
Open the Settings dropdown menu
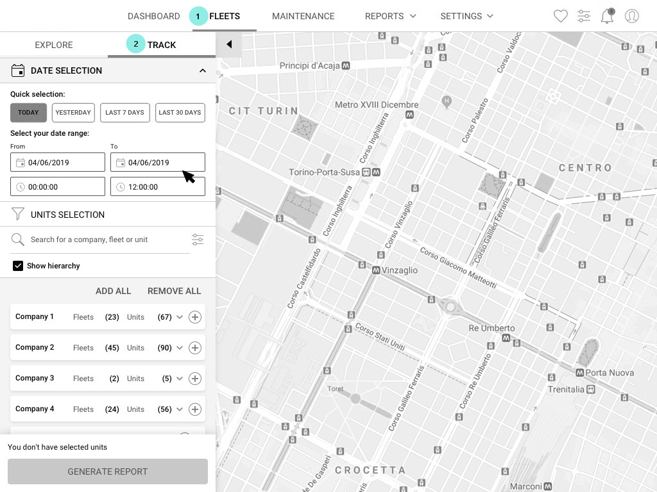466,16
